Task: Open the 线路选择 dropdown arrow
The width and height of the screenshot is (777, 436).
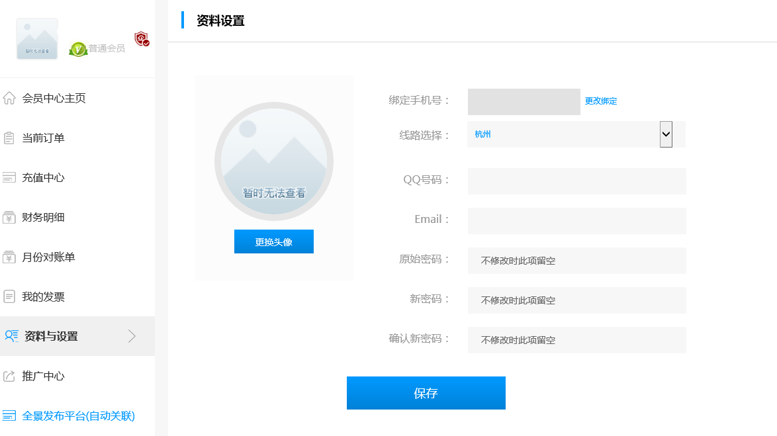Action: [666, 134]
